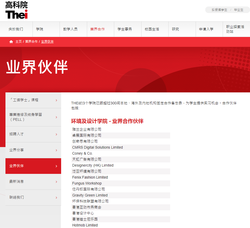Click the home icon in breadcrumb

pyautogui.click(x=11, y=42)
